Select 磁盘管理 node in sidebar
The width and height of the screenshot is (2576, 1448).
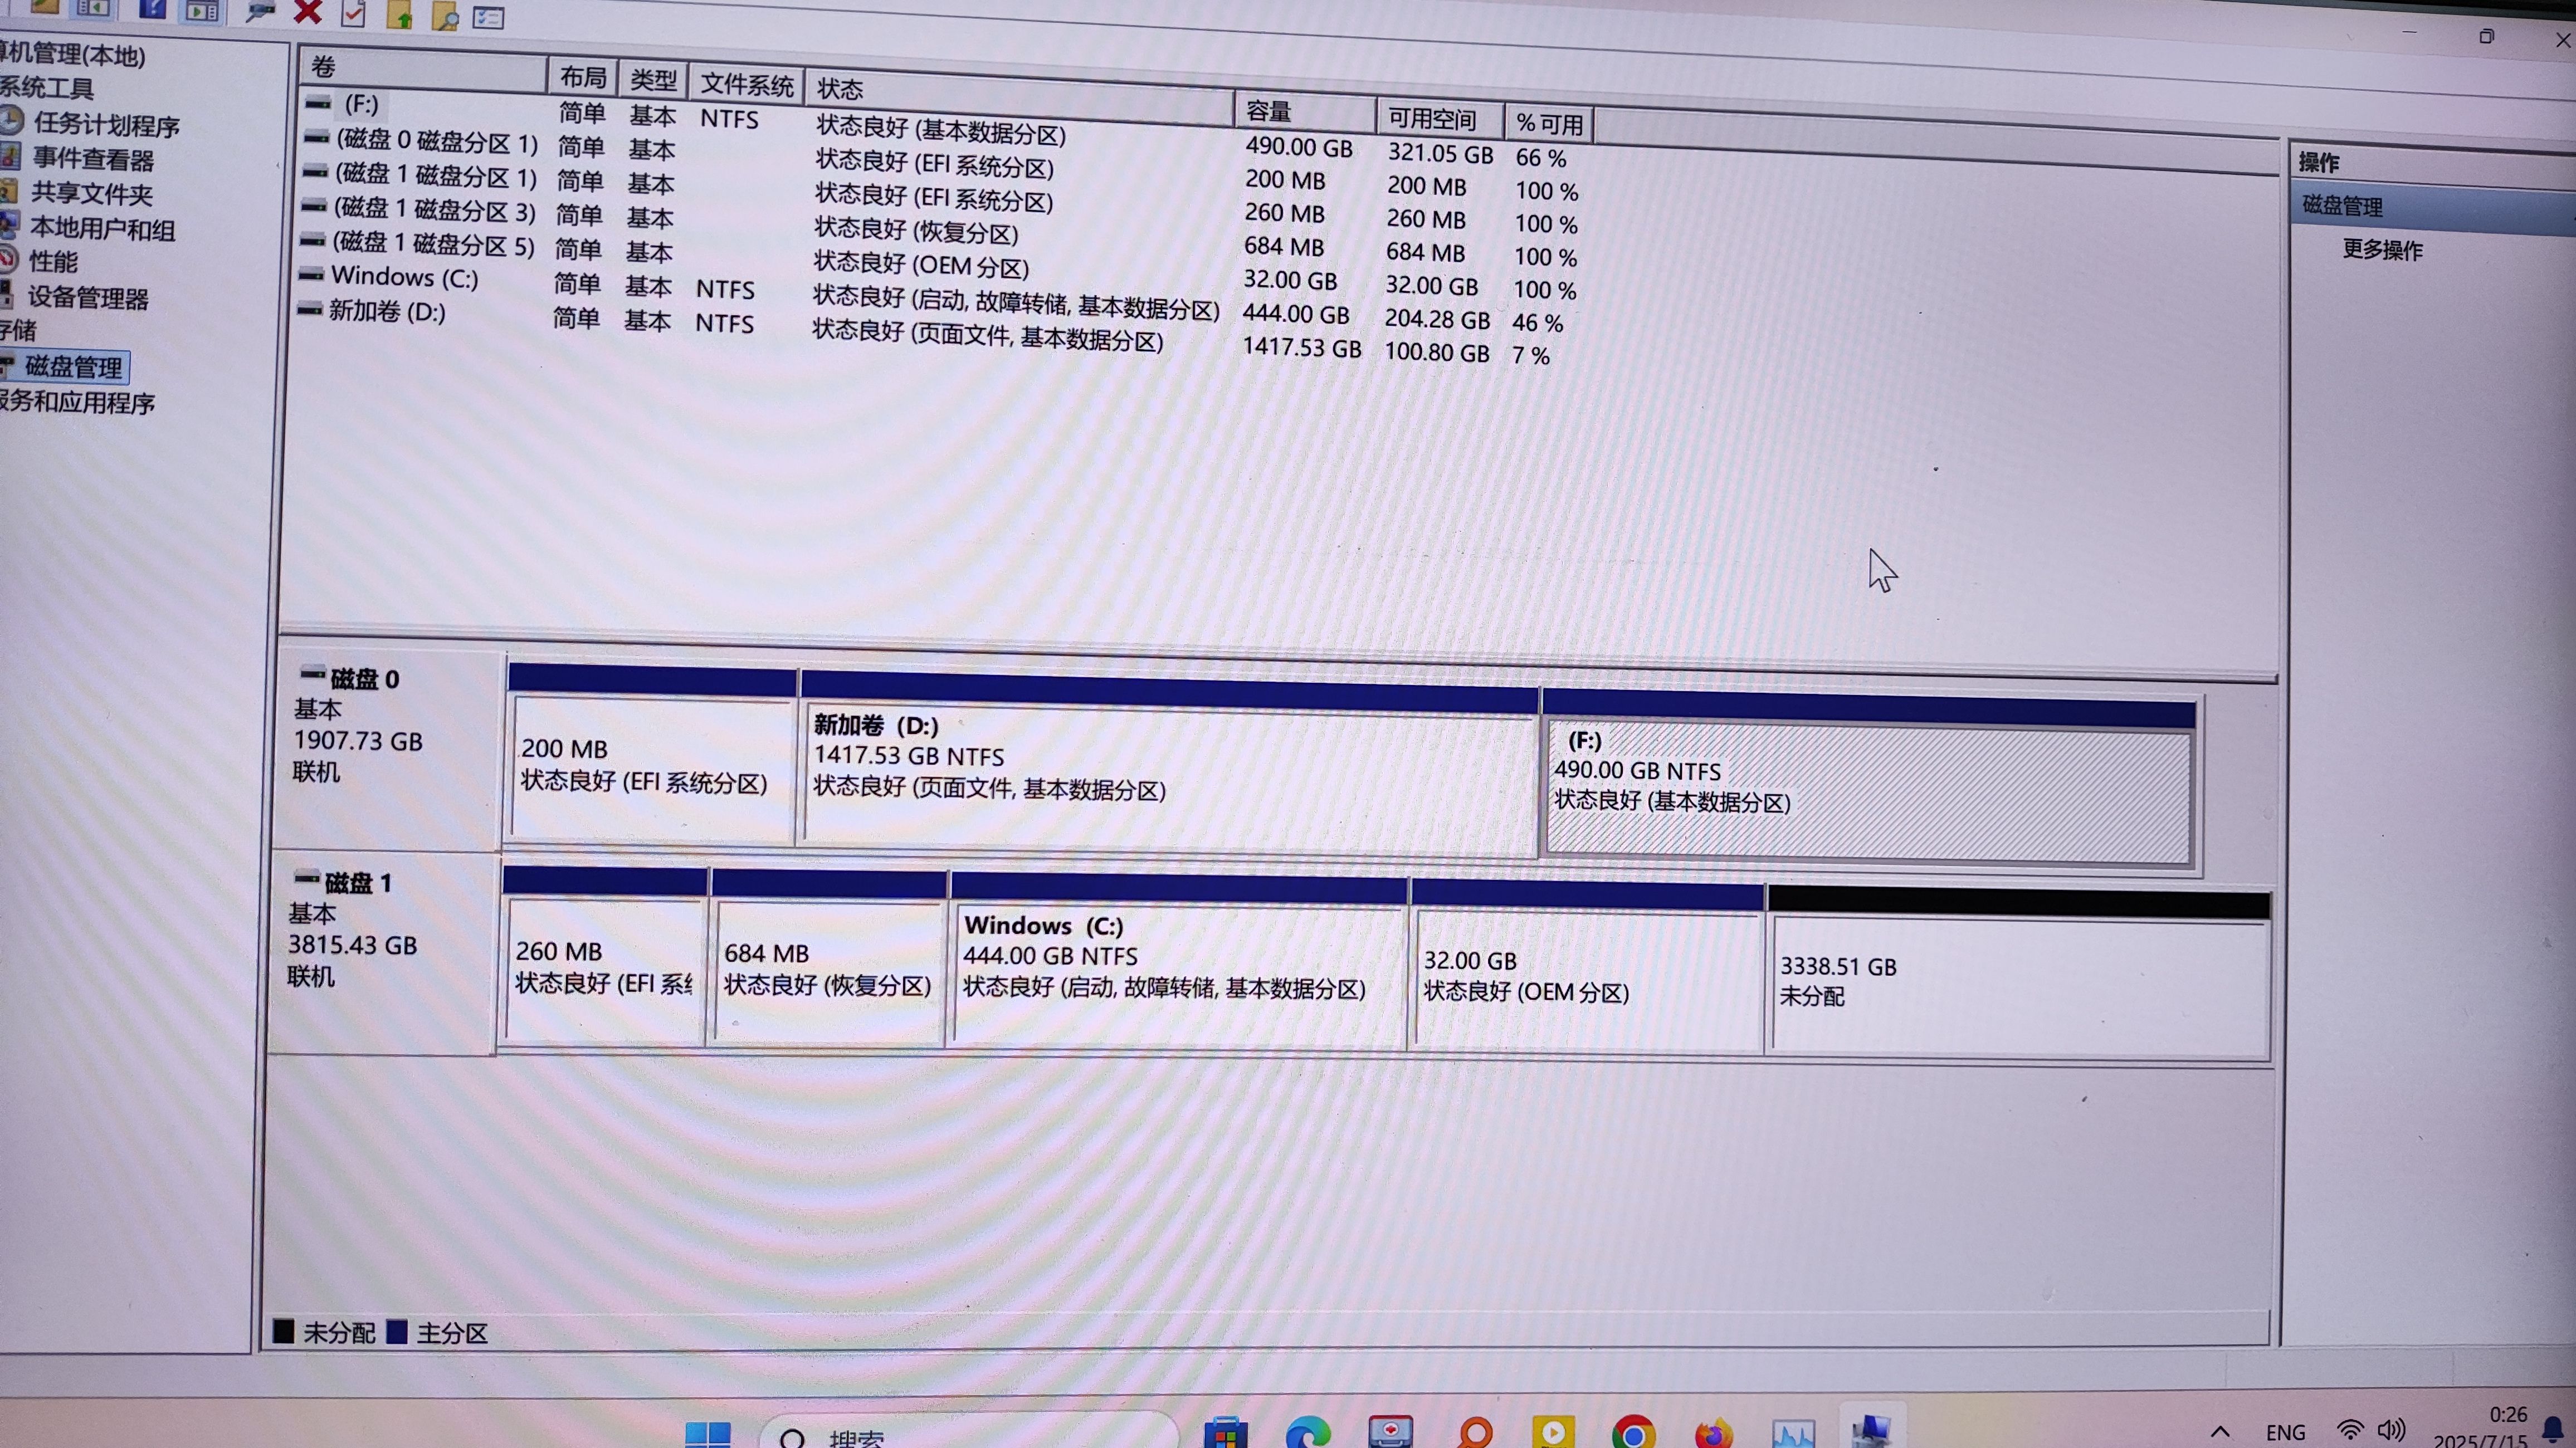[73, 367]
